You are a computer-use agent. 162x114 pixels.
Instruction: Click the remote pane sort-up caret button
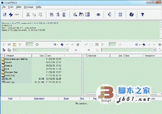(x=85, y=55)
